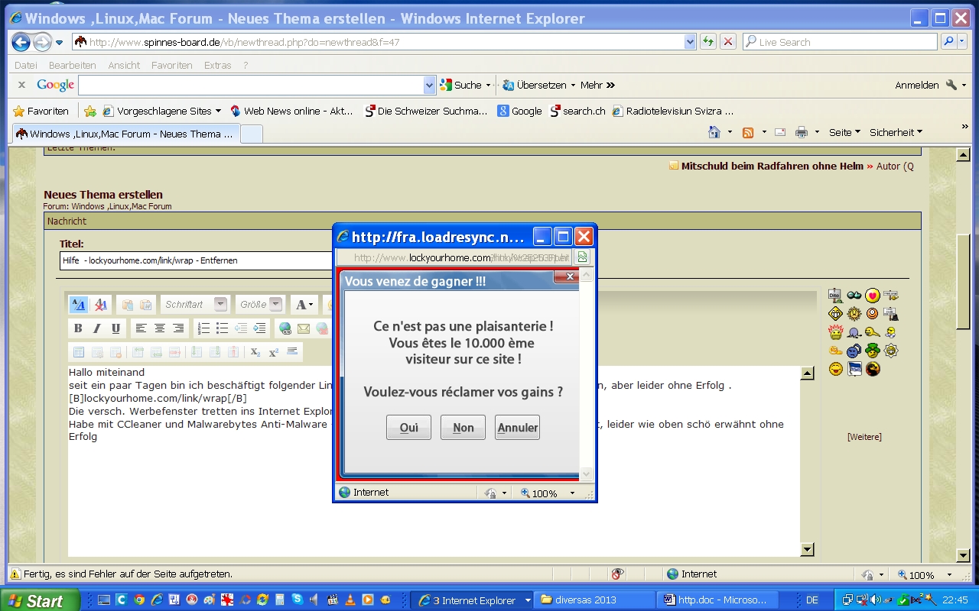Image resolution: width=979 pixels, height=611 pixels.
Task: Toggle bold formatting in the editor
Action: click(x=78, y=328)
